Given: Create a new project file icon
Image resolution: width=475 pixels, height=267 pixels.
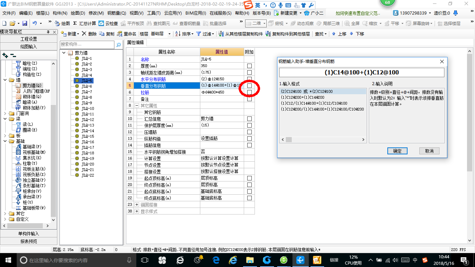Looking at the screenshot, I should [x=5, y=23].
